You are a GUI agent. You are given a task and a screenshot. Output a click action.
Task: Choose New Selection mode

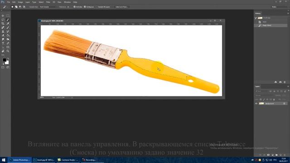tap(12, 7)
